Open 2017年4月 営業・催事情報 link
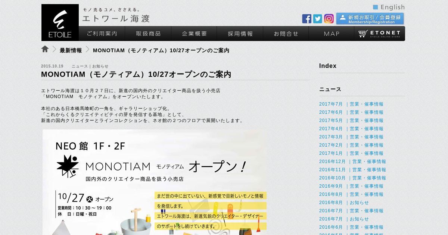 351,129
